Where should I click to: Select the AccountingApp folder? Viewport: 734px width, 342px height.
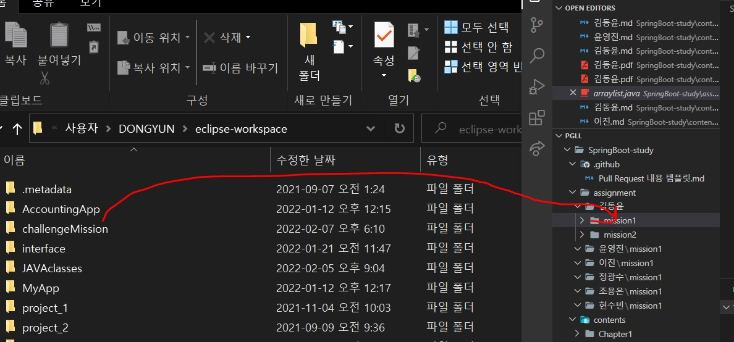tap(61, 209)
